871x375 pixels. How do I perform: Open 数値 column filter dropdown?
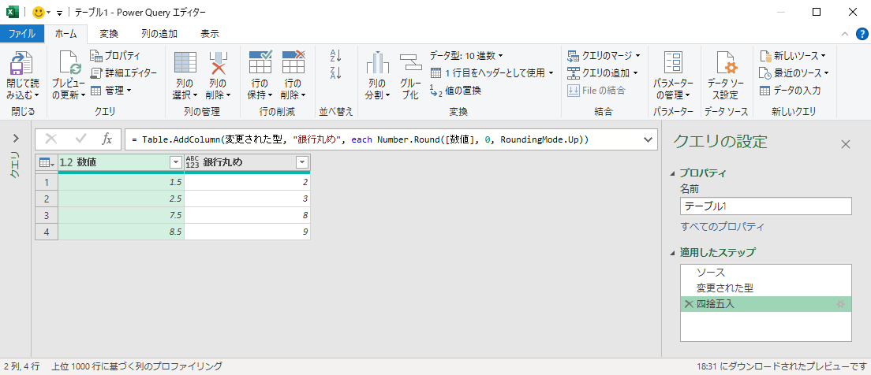[x=175, y=162]
